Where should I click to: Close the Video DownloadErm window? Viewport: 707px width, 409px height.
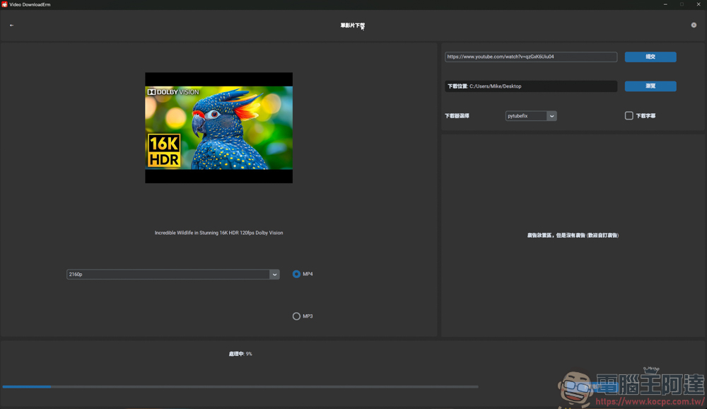[699, 4]
